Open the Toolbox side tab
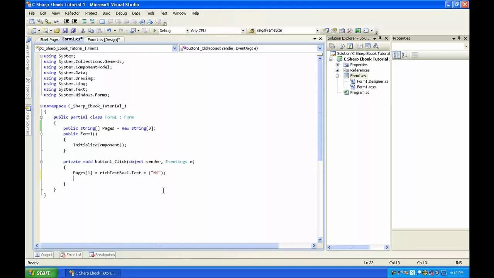 click(28, 88)
